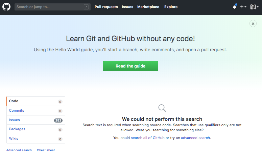Screen dimensions: 262x160
Task: Select Explore in the header
Action: pos(171,7)
